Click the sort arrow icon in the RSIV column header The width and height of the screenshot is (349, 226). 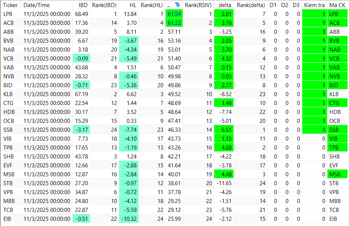click(177, 5)
